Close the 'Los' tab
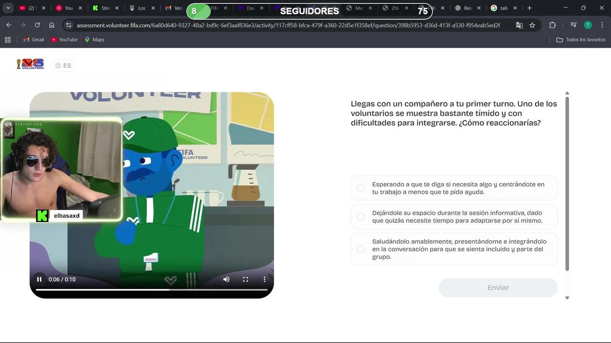Viewport: 611px width, 343px height. [153, 8]
